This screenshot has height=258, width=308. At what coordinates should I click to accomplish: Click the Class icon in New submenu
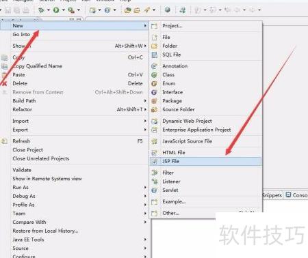pos(155,75)
